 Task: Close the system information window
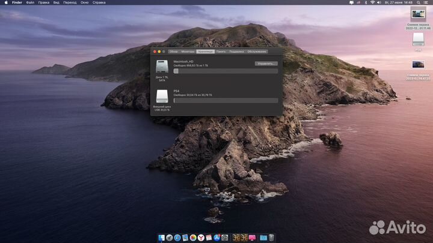tap(155, 52)
